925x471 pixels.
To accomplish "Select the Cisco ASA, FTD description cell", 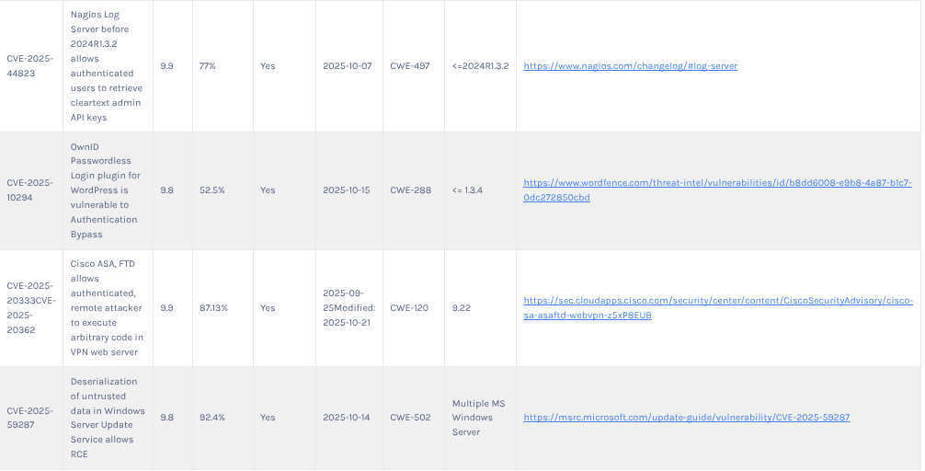I will (106, 307).
